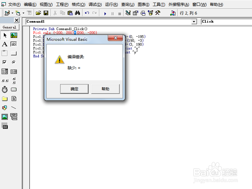
Task: Click the Open Project folder icon
Action: pyautogui.click(x=38, y=13)
